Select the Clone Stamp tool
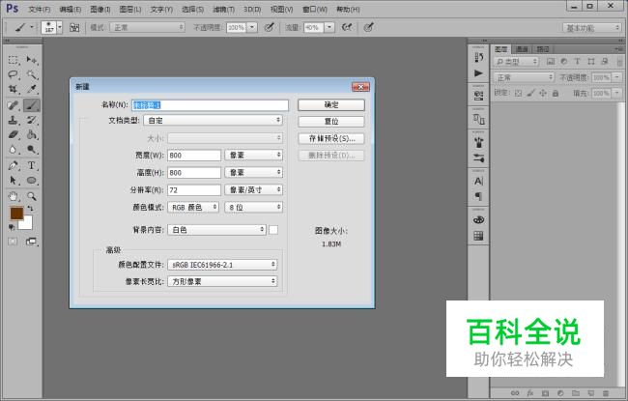628x401 pixels. click(14, 120)
